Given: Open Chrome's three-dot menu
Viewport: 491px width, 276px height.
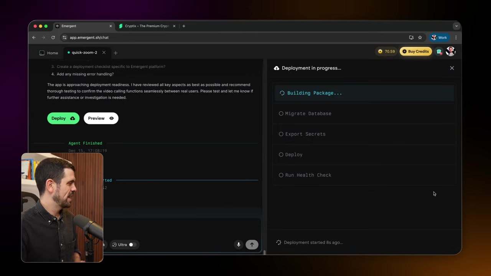Looking at the screenshot, I should 456,38.
